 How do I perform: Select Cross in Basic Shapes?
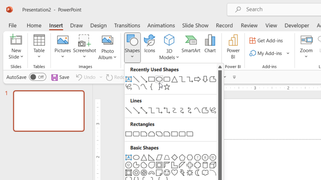coord(190,165)
